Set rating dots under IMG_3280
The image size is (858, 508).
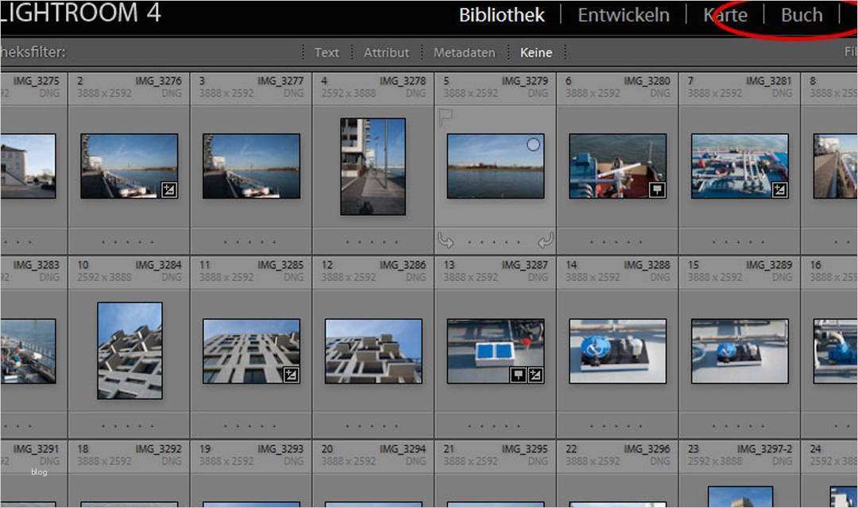(616, 241)
